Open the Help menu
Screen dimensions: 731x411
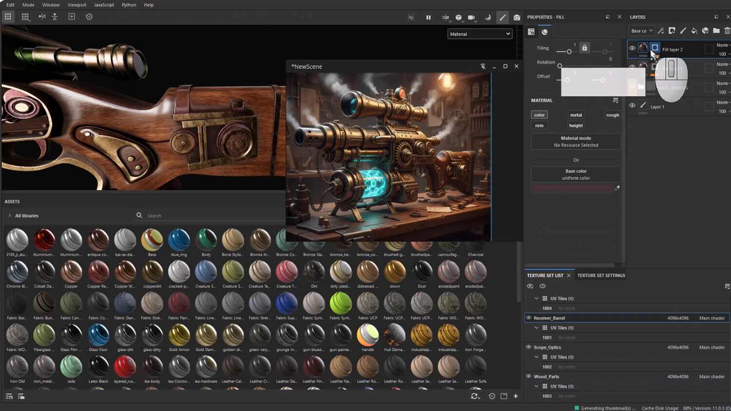tap(149, 5)
